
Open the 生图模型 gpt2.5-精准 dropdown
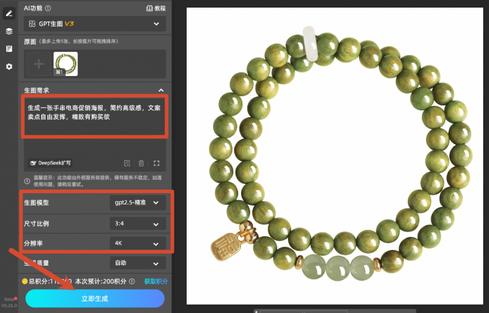click(x=138, y=203)
